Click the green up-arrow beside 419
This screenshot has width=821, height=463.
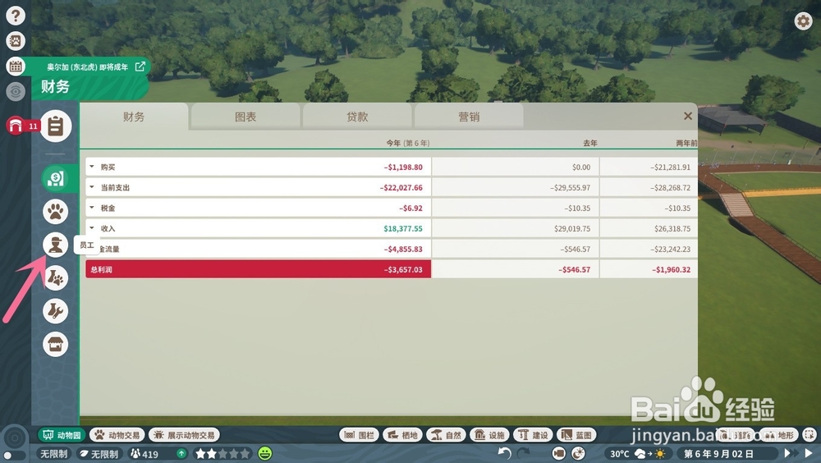point(181,454)
